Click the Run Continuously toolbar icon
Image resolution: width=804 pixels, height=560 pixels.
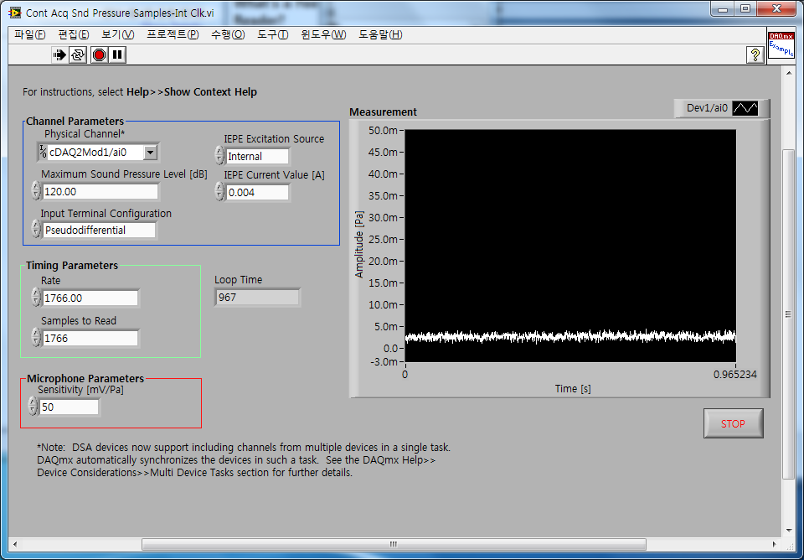coord(78,55)
